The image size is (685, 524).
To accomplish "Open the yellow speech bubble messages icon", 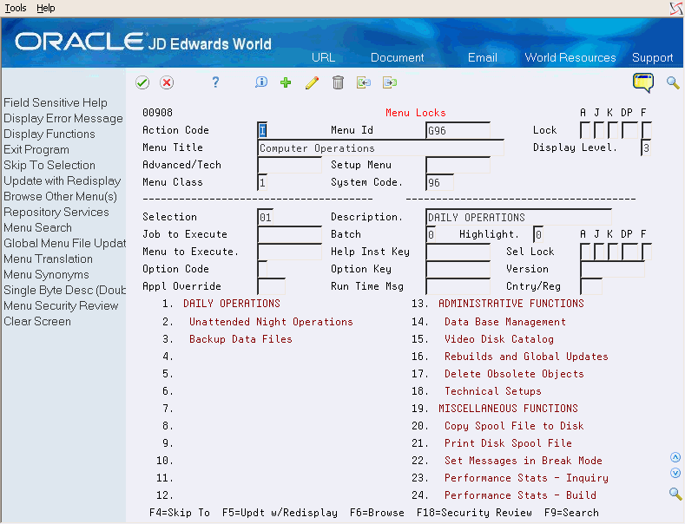I will coord(643,83).
